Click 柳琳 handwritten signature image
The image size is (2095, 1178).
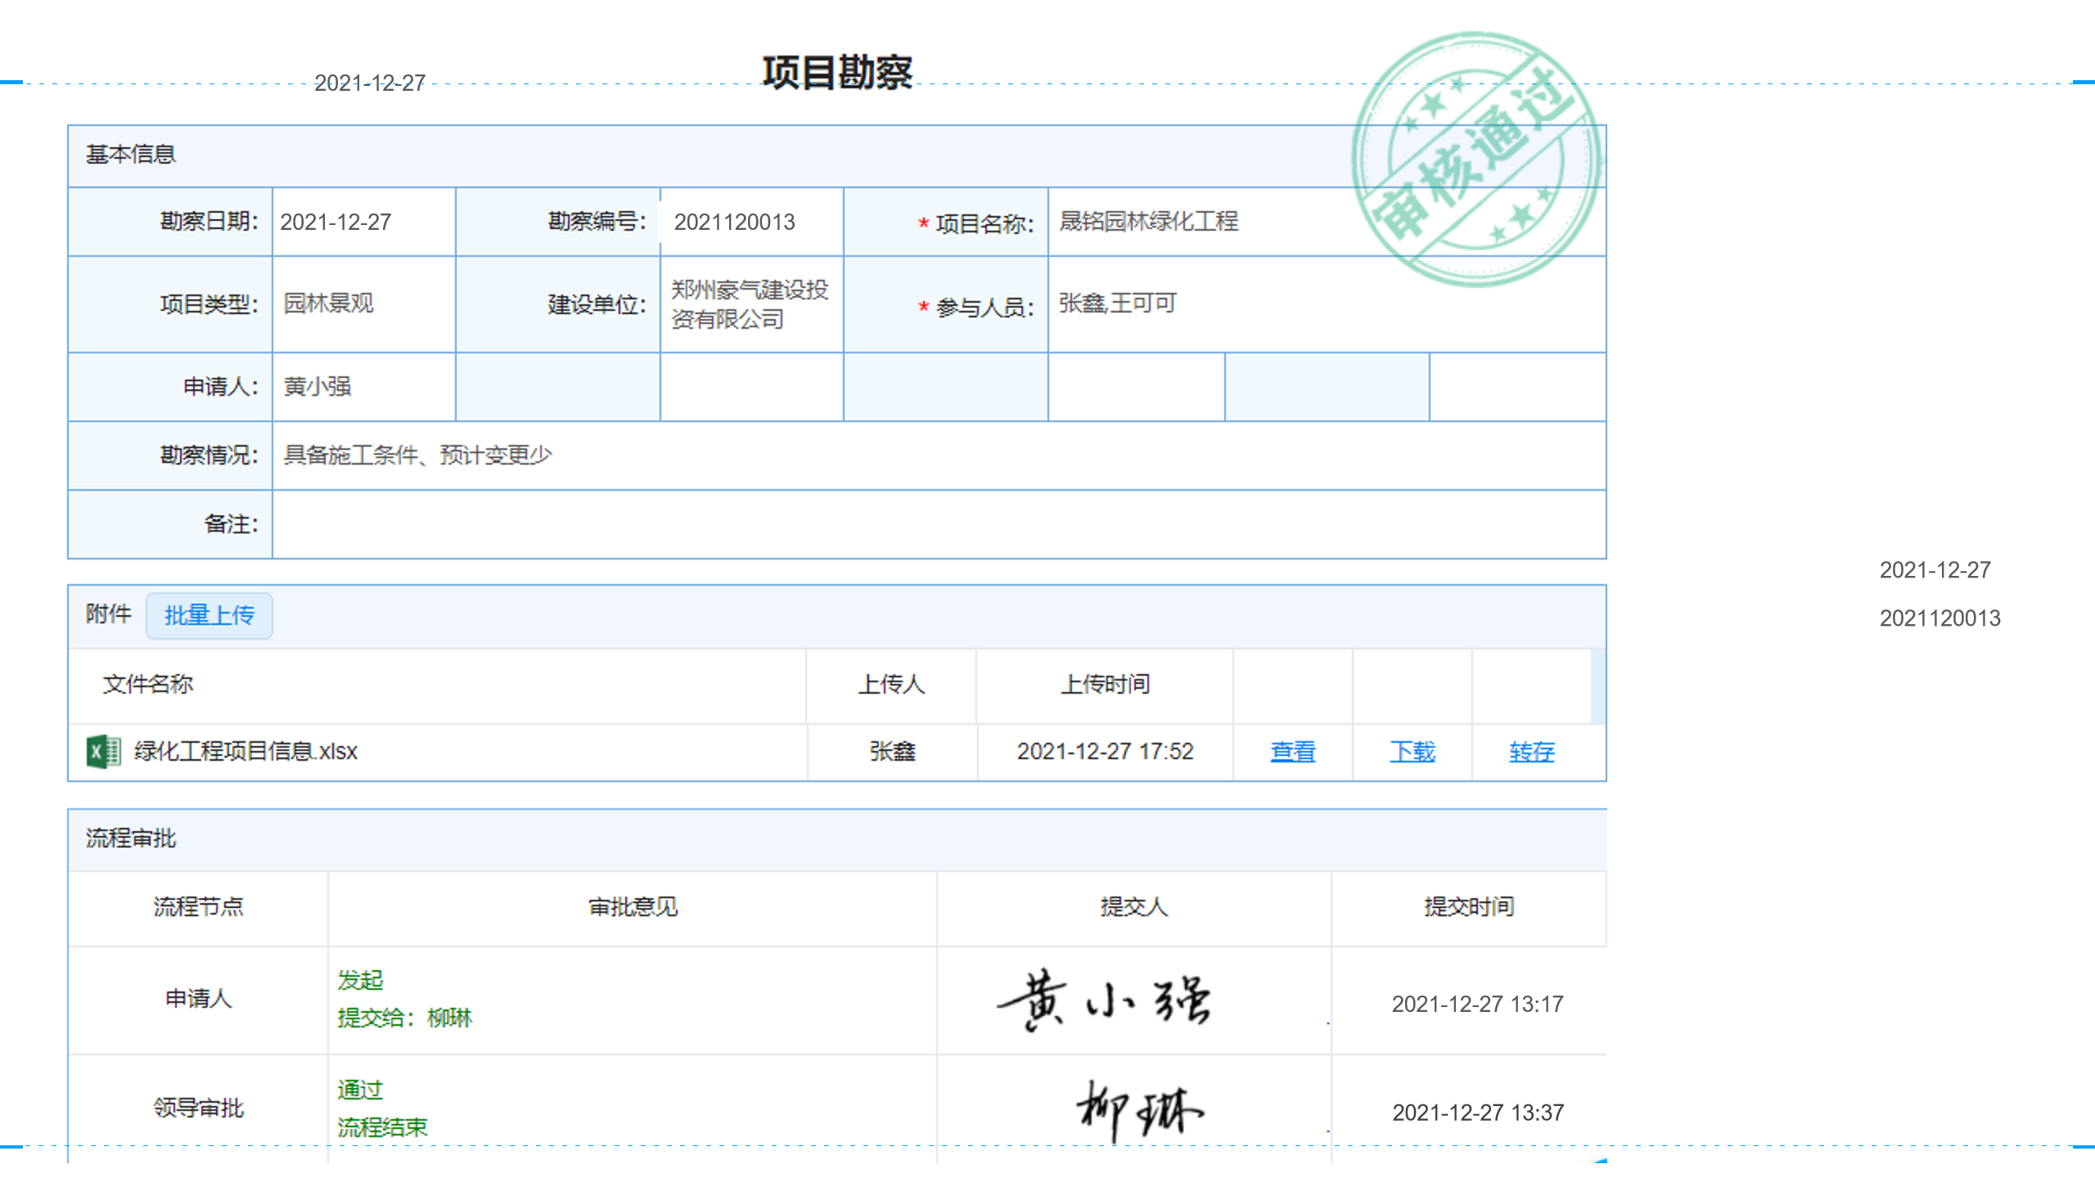[1139, 1110]
